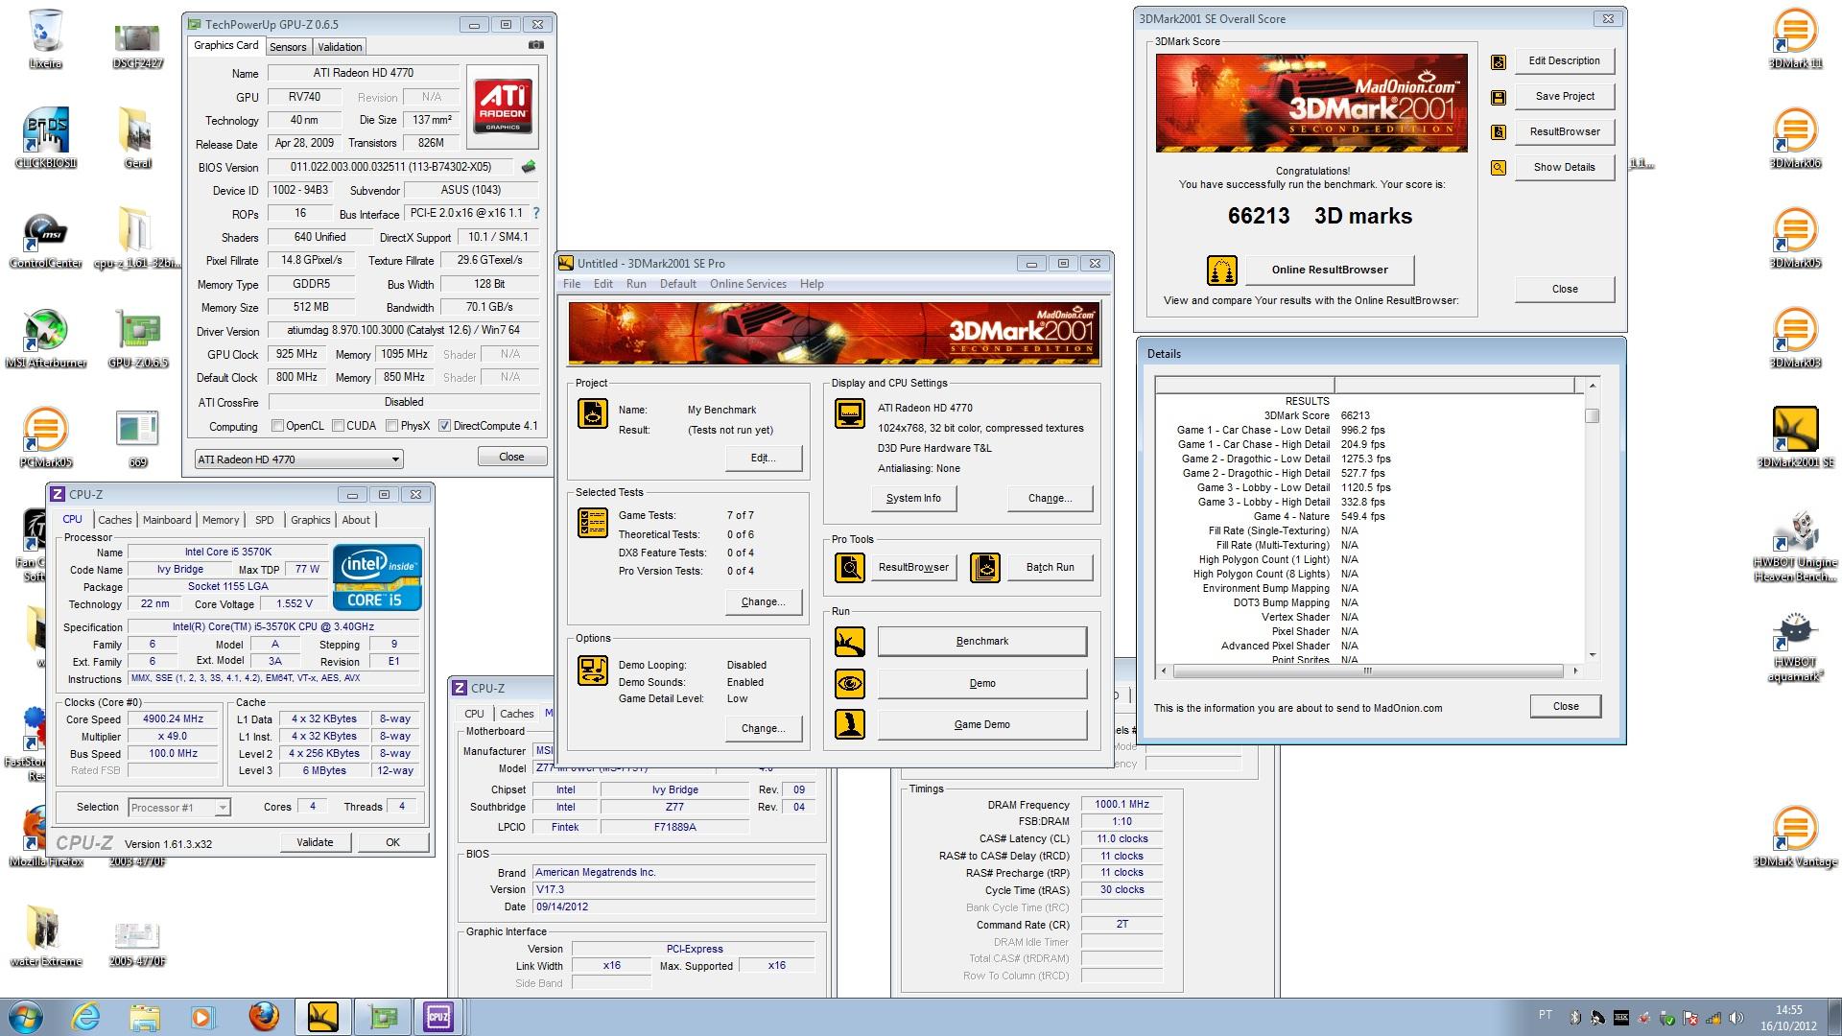Click ATI Radeon logo in GPU-Z
1842x1036 pixels.
point(503,106)
